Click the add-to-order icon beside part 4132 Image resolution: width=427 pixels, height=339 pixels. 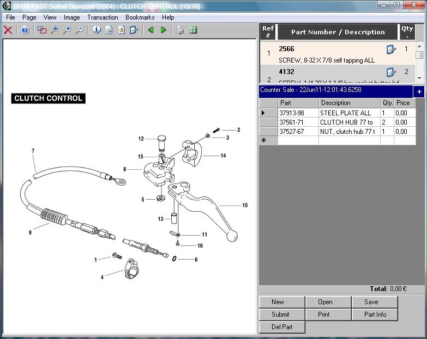(391, 72)
